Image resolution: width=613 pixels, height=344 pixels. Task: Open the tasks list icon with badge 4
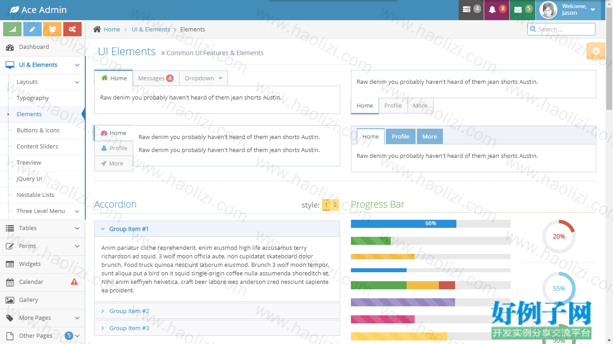click(471, 10)
